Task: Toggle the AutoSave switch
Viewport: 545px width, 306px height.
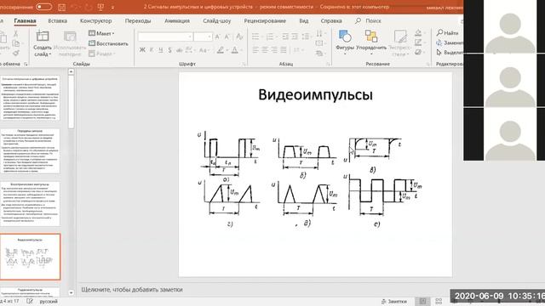Action: click(43, 7)
